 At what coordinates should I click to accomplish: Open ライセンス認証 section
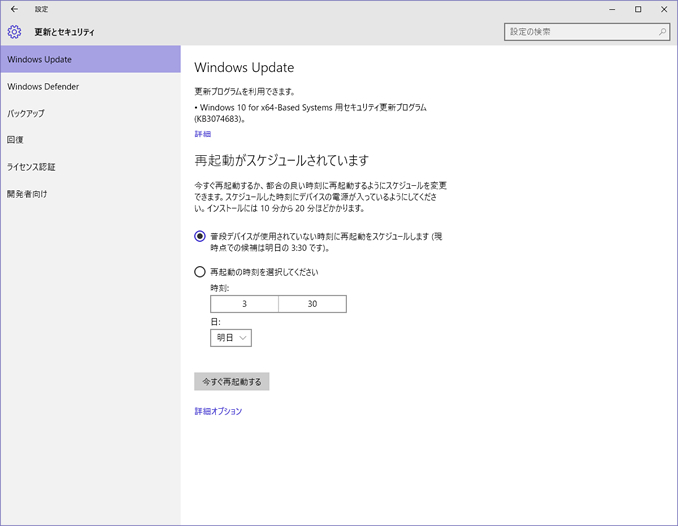(x=91, y=167)
